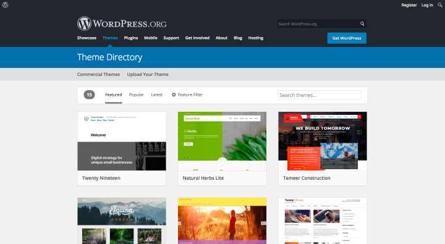The width and height of the screenshot is (445, 244).
Task: Click the WordPress.org header logo
Action: 122,23
